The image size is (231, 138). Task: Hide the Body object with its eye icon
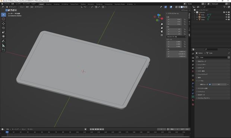227,15
